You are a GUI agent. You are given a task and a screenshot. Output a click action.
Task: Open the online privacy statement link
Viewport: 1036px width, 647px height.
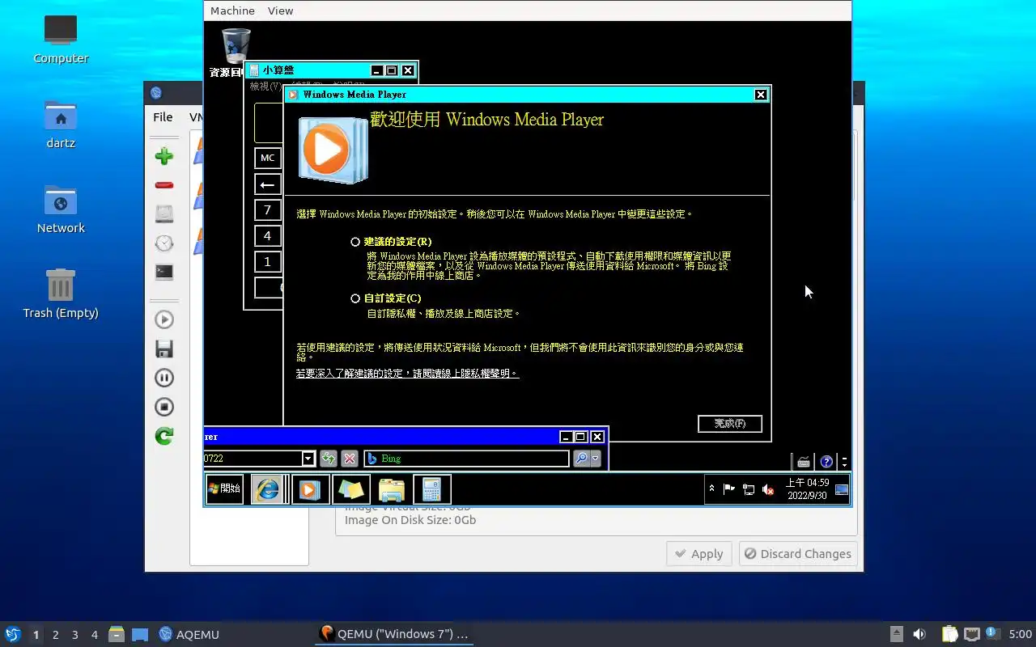(x=407, y=374)
